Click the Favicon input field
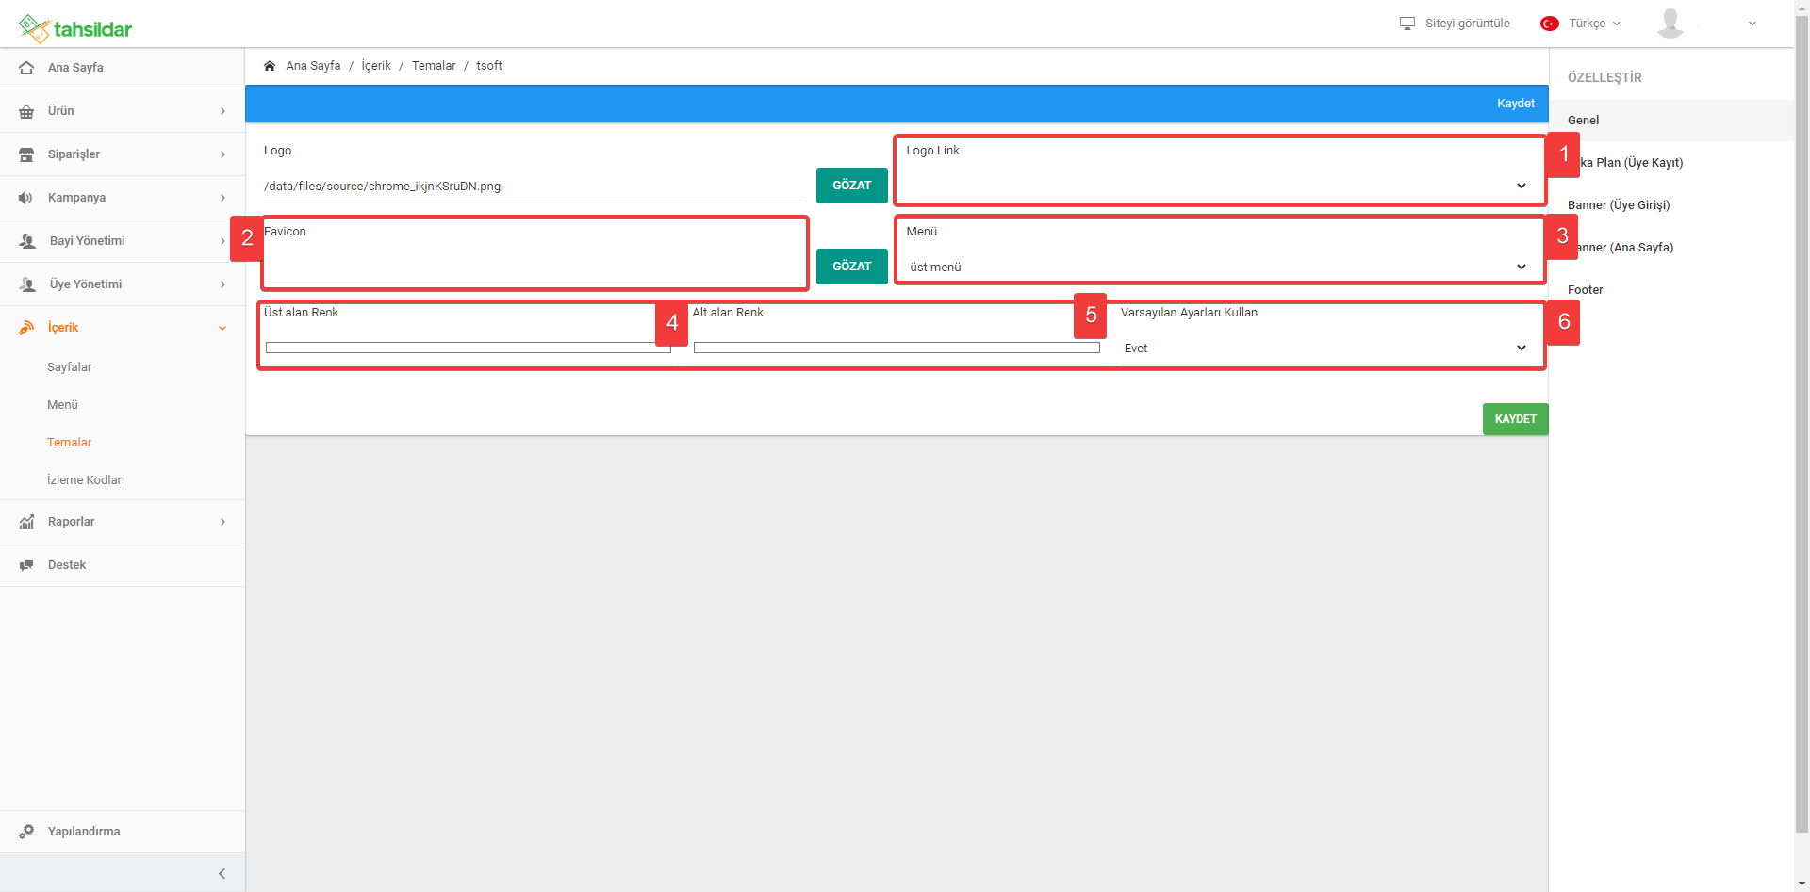 coord(533,268)
